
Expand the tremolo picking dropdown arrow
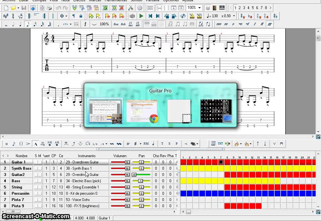tap(140, 144)
